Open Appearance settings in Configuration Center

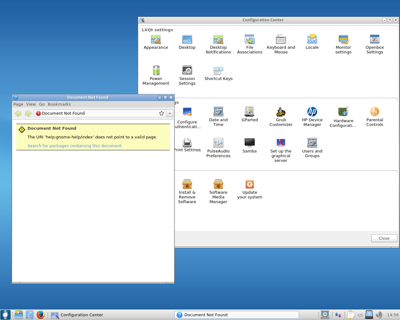click(156, 42)
